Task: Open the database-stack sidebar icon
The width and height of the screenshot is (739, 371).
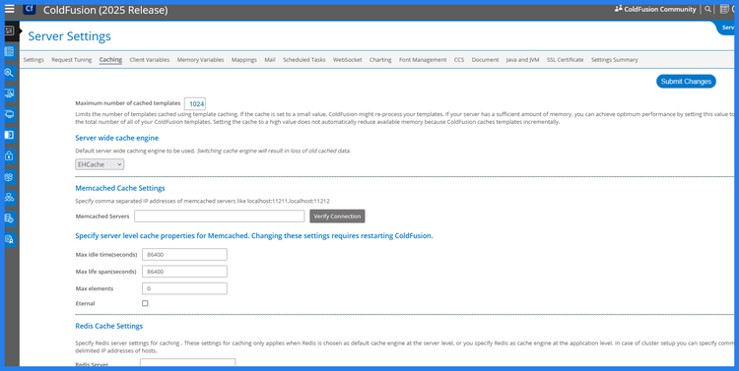Action: click(x=9, y=52)
